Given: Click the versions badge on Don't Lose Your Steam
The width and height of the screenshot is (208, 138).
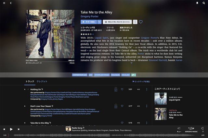Looking at the screenshot, I should pyautogui.click(x=116, y=106).
